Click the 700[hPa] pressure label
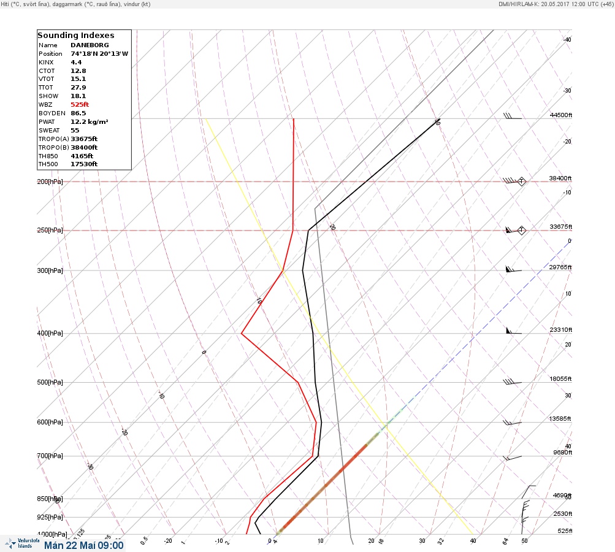The image size is (615, 552). pyautogui.click(x=50, y=456)
